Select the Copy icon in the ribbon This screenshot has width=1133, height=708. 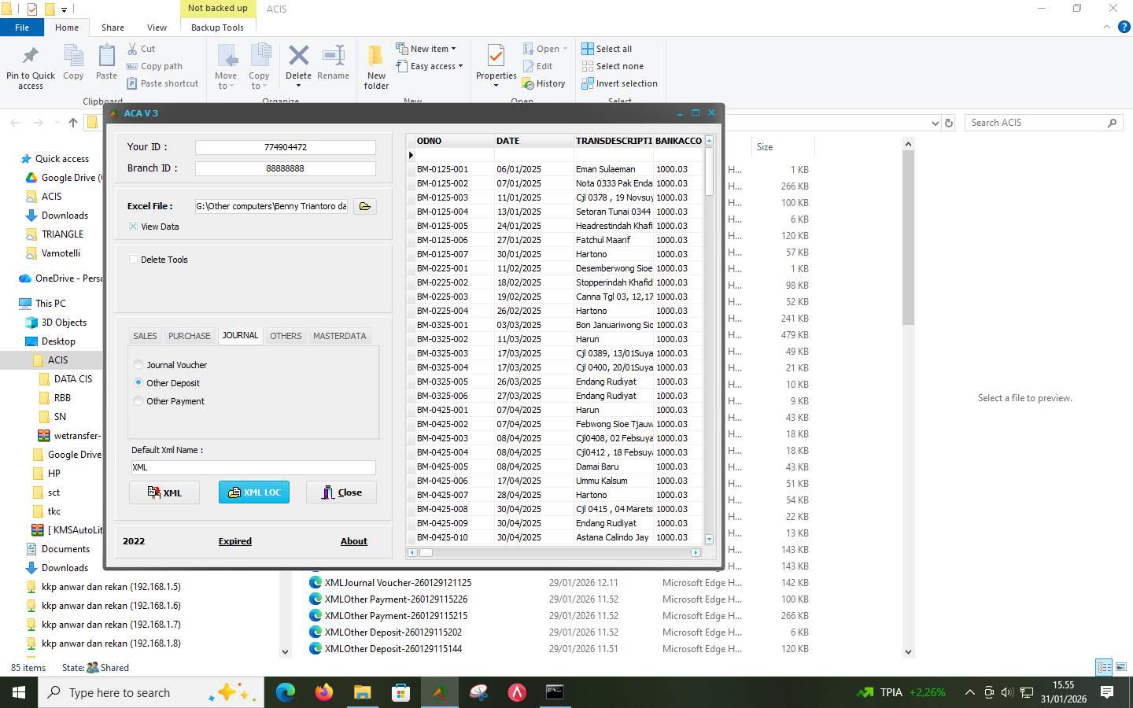pos(73,59)
